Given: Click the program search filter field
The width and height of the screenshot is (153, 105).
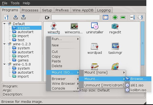Looking at the screenshot, I should tap(75, 18).
